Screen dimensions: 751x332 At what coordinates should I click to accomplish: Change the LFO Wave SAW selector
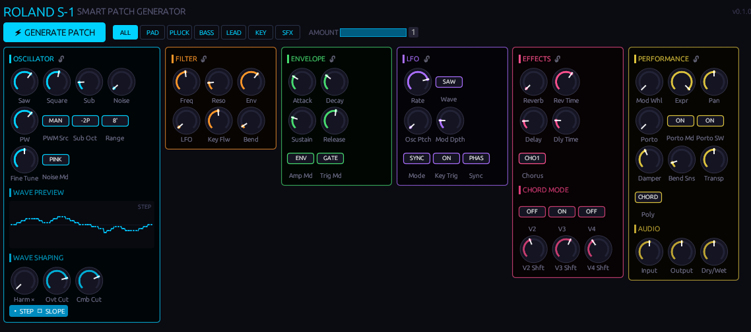[x=449, y=82]
